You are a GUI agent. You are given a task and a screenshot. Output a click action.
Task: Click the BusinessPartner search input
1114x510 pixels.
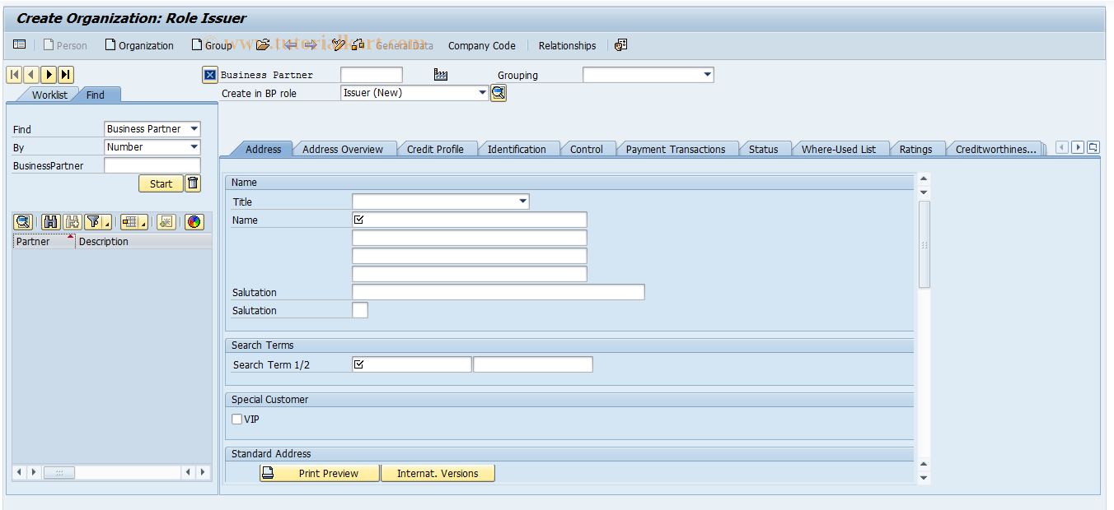click(152, 165)
